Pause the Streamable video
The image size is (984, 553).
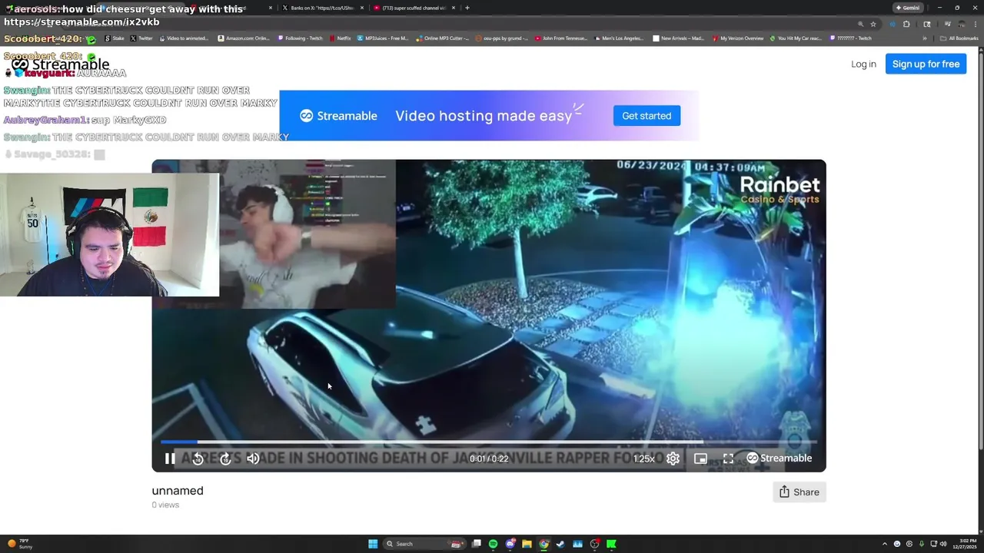(x=170, y=459)
